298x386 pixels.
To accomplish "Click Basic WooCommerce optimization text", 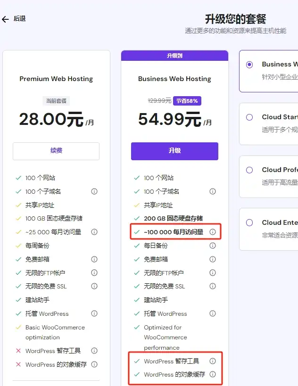I will coord(55,332).
